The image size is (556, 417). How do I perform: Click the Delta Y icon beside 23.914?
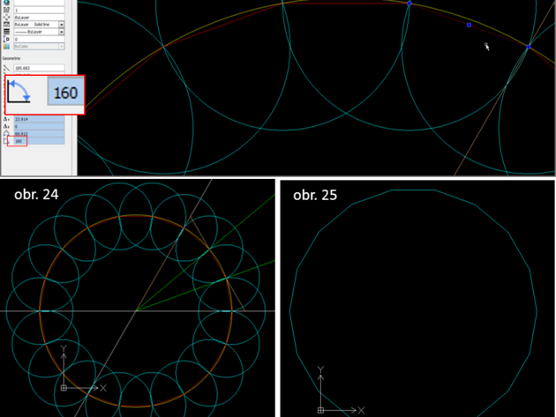[6, 119]
